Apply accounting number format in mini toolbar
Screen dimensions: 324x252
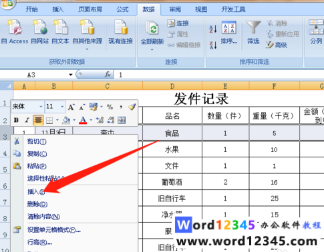(x=93, y=107)
